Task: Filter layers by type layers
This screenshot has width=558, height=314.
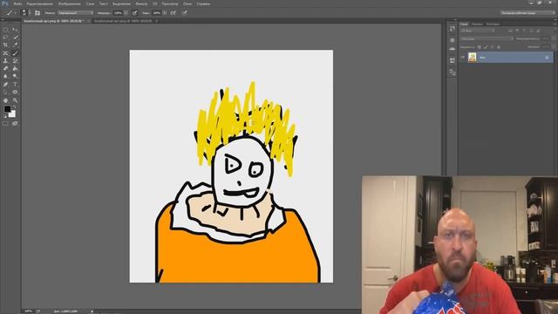Action: click(524, 31)
